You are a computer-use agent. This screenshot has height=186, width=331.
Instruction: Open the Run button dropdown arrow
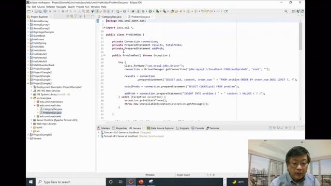154,11
